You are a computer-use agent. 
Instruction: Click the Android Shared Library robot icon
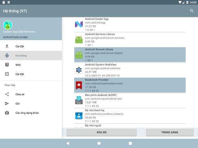[79, 55]
